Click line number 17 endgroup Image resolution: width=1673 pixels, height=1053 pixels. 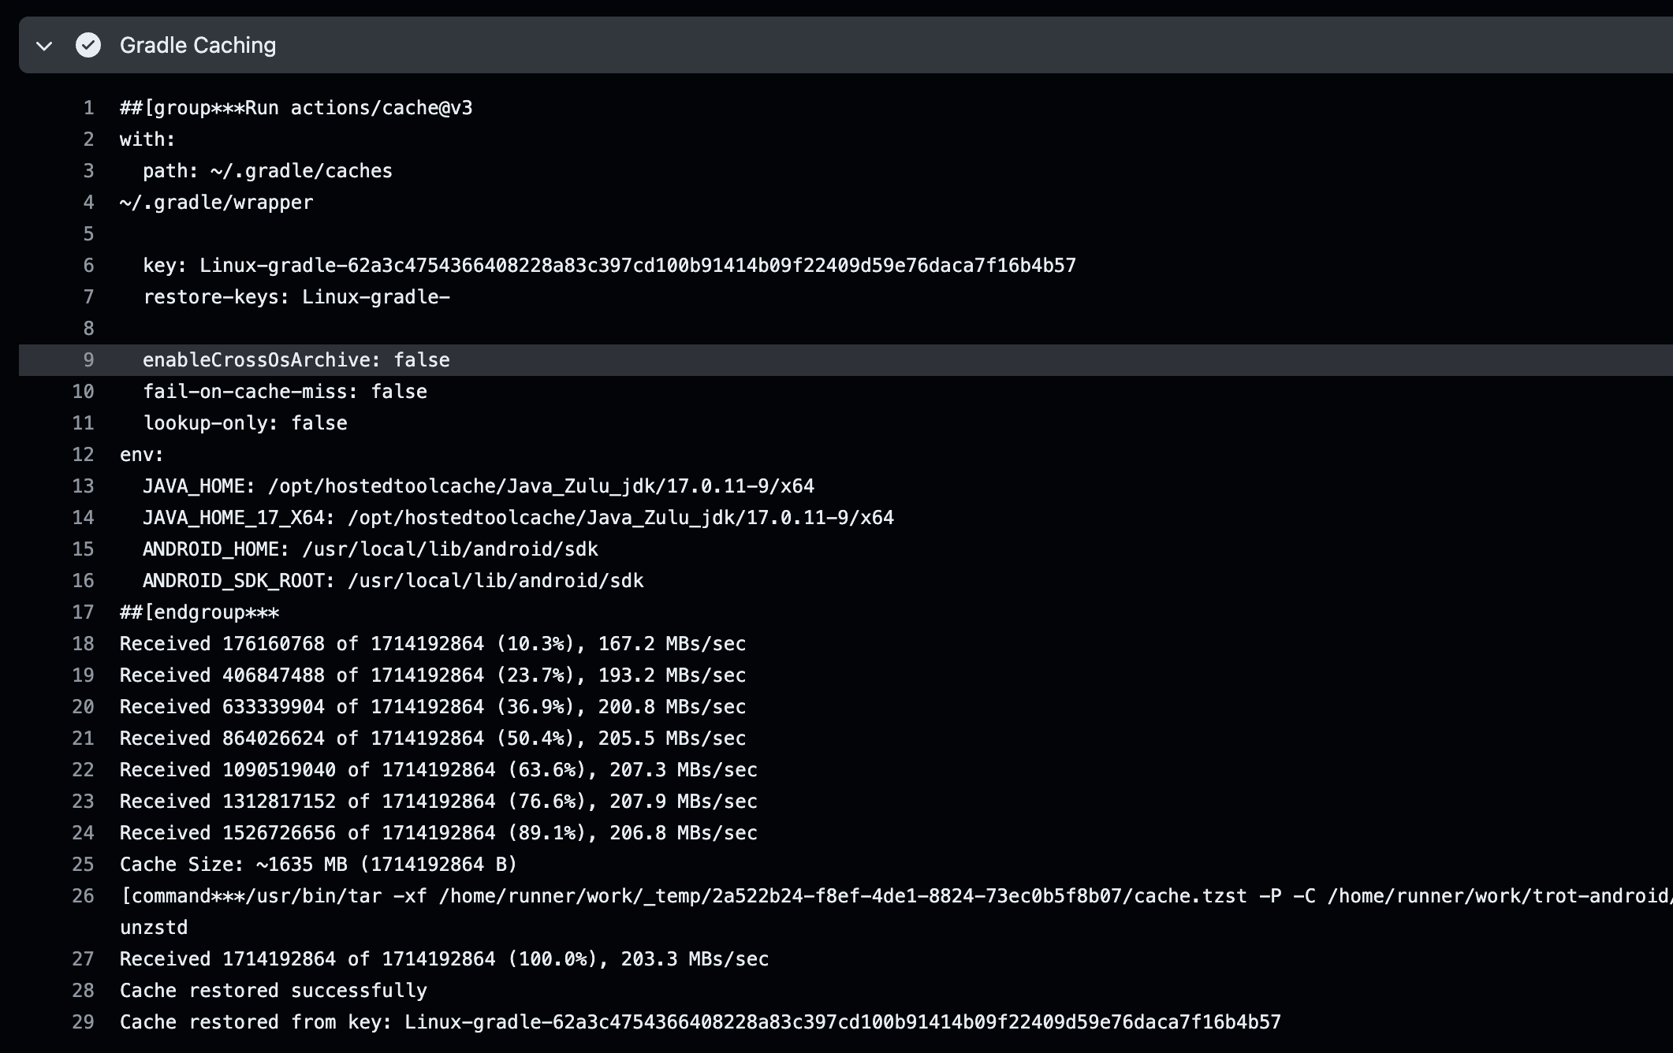[83, 612]
